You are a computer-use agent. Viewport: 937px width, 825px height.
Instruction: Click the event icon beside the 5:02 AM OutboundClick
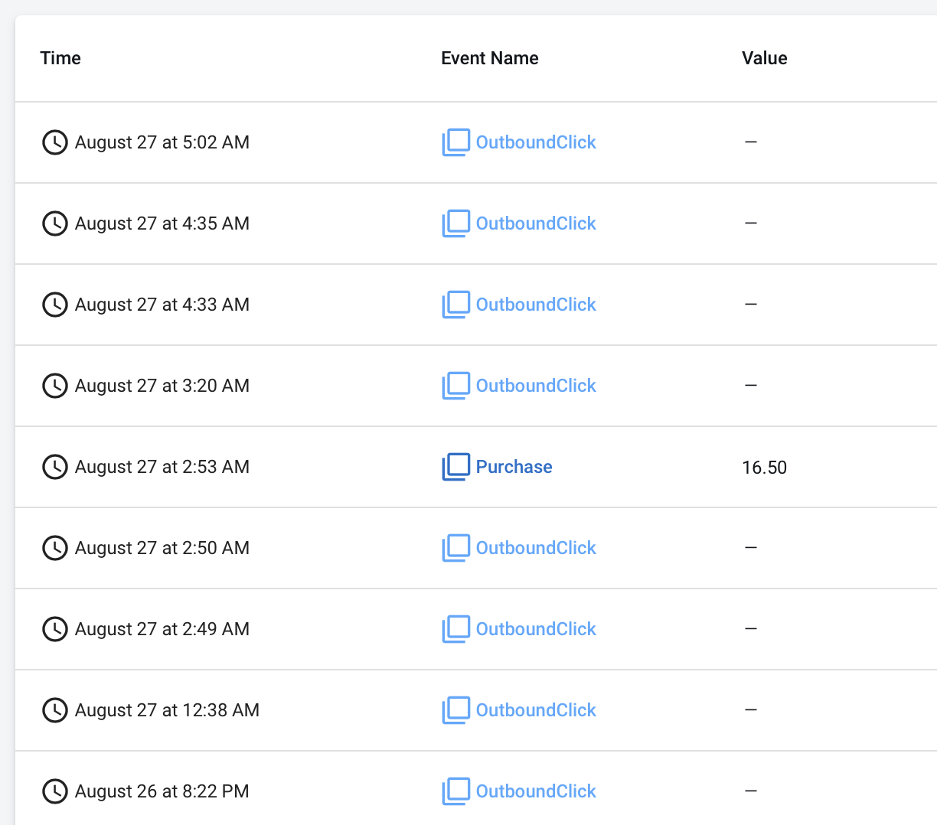tap(455, 142)
